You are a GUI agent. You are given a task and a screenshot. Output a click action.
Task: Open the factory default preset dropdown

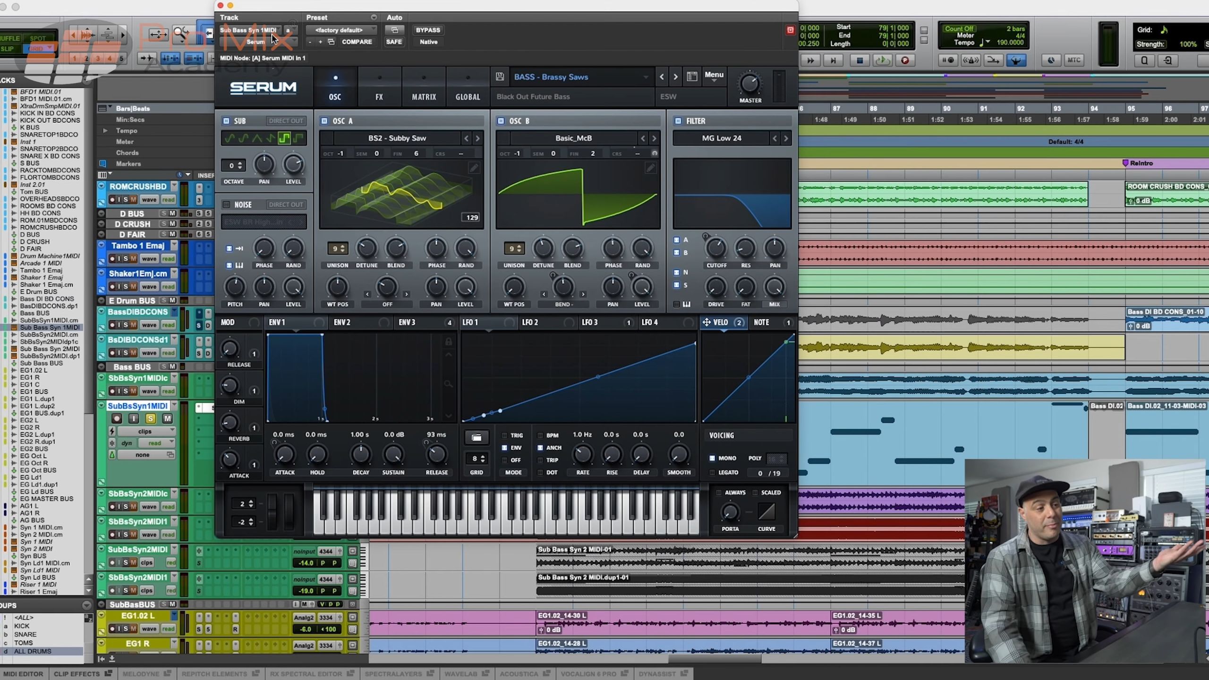click(x=340, y=30)
